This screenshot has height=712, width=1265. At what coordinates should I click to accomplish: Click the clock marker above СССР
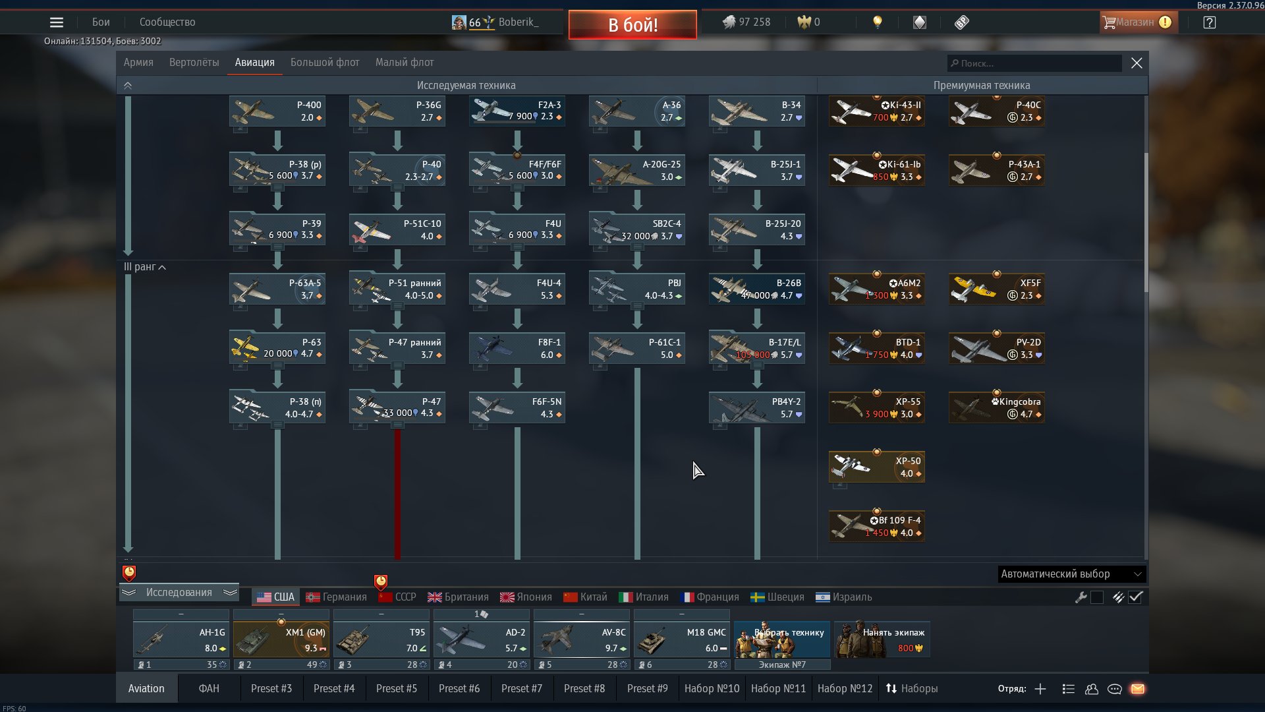click(381, 581)
